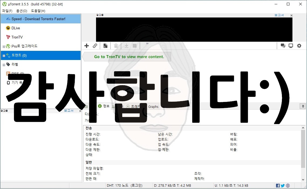This screenshot has height=191, width=307.
Task: Remove the selected torrent
Action: pos(116,46)
